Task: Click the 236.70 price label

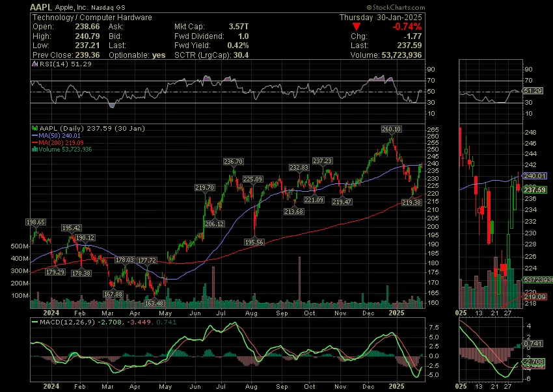Action: pos(233,161)
